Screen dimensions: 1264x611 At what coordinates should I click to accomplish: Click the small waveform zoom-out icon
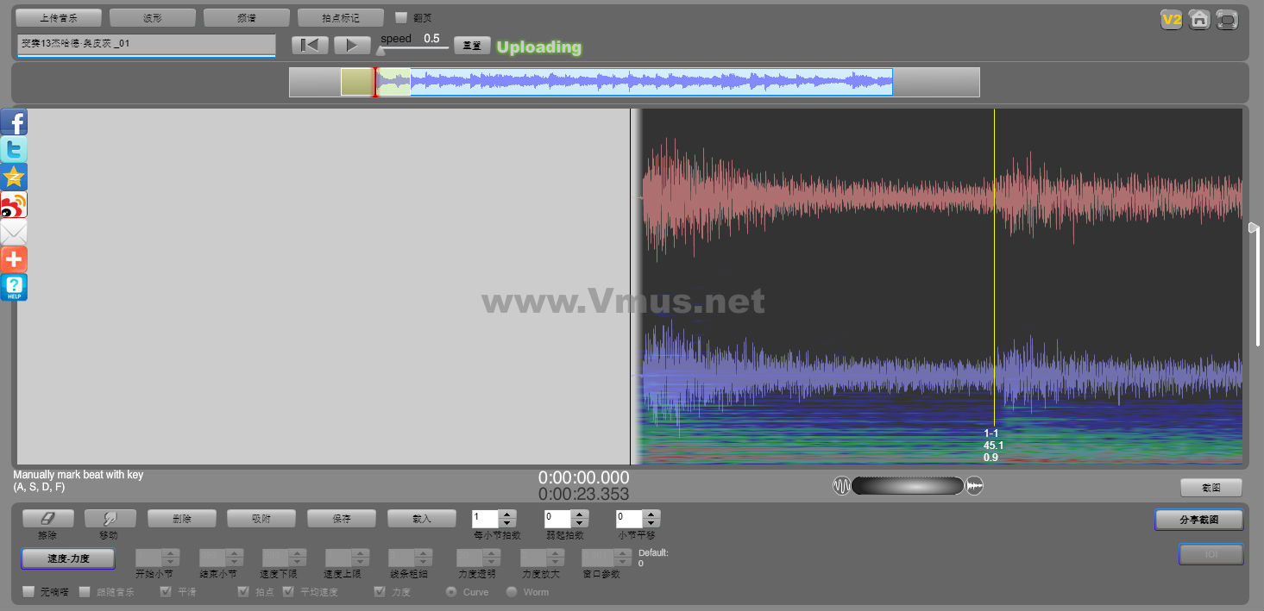841,486
